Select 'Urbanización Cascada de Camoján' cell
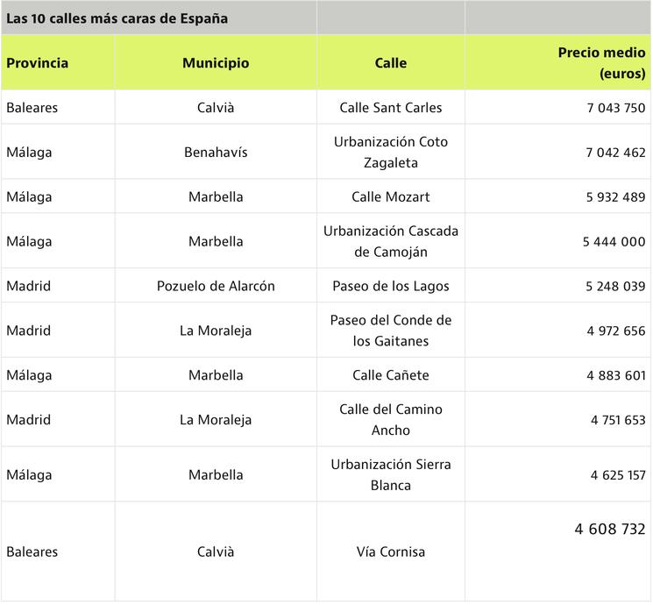 pyautogui.click(x=391, y=242)
